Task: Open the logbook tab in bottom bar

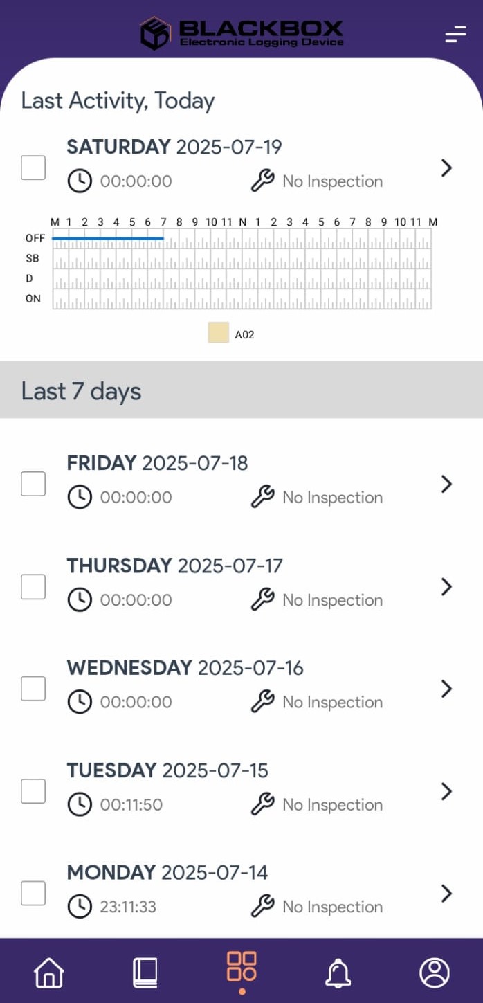Action: [x=145, y=973]
